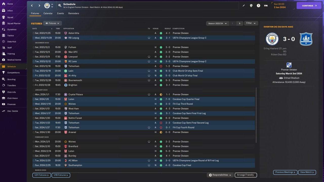Click the View Match button

pyautogui.click(x=307, y=172)
